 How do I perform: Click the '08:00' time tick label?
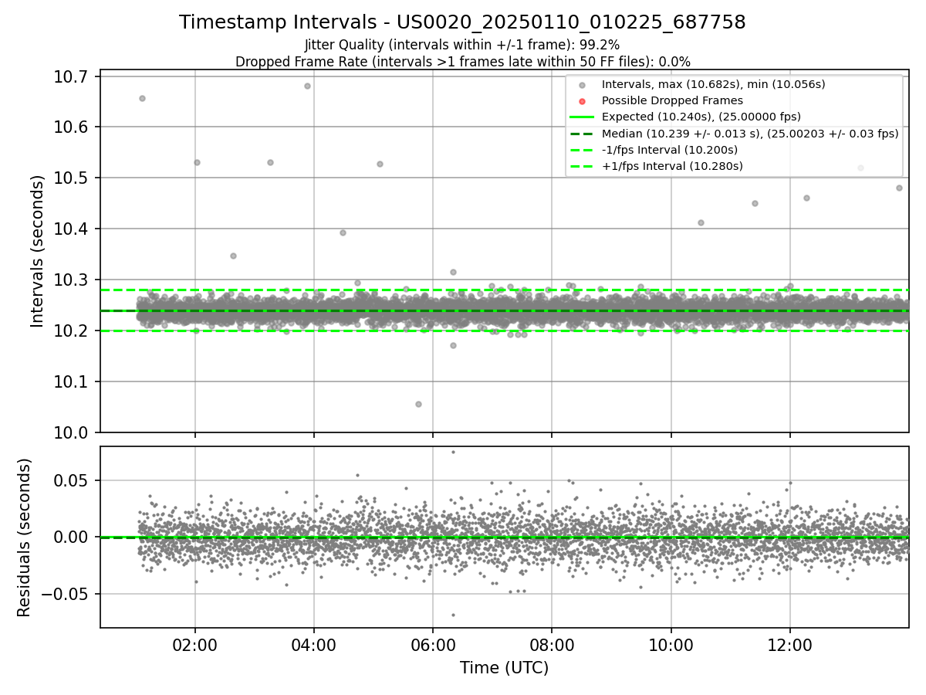tap(551, 644)
